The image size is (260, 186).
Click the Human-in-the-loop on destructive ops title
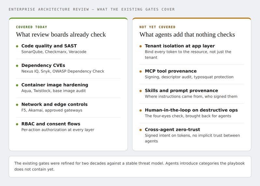click(x=191, y=110)
